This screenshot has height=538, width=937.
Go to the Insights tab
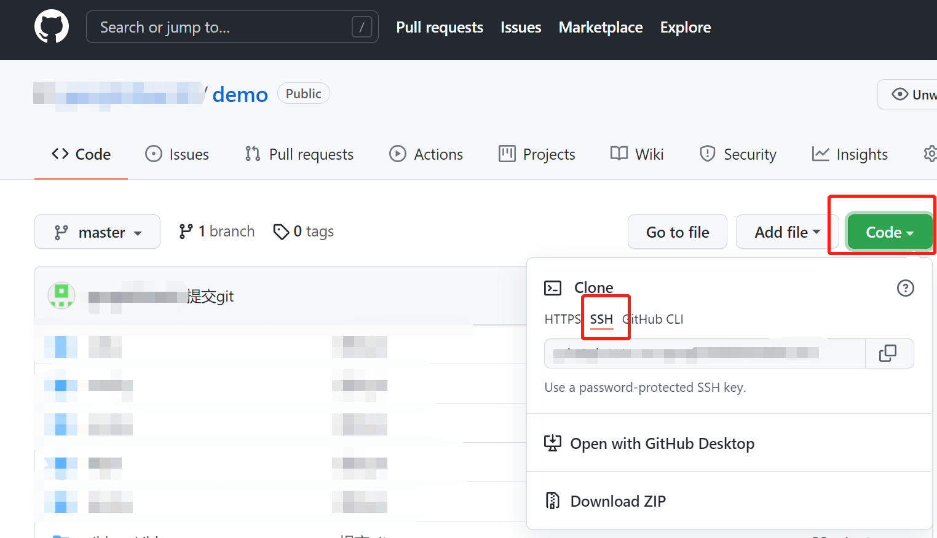850,154
